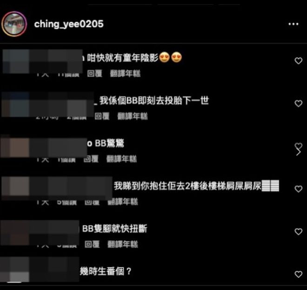The width and height of the screenshot is (307, 290).
Task: Translate the 2樓後樓梯 comment
Action: 123,202
